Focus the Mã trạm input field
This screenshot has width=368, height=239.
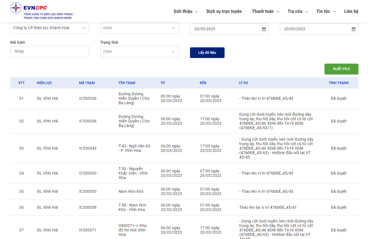tap(50, 52)
